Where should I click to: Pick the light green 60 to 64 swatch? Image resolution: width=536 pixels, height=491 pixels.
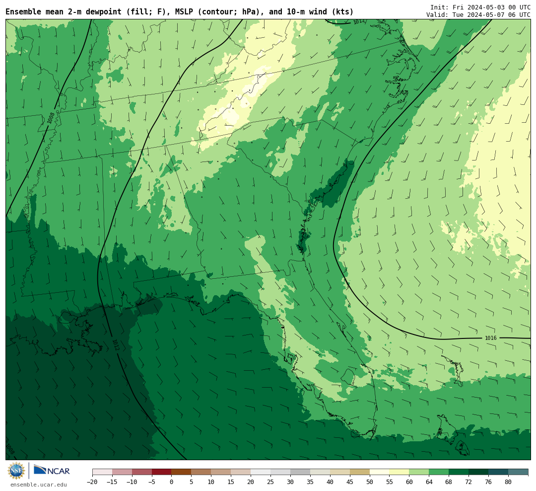pos(419,472)
